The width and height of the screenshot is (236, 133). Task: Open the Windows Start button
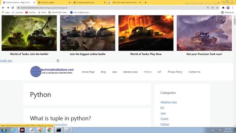pyautogui.click(x=4, y=130)
